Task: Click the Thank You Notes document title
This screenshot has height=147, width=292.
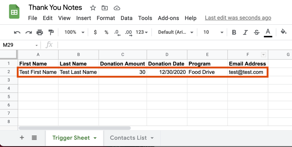Action: coord(55,8)
